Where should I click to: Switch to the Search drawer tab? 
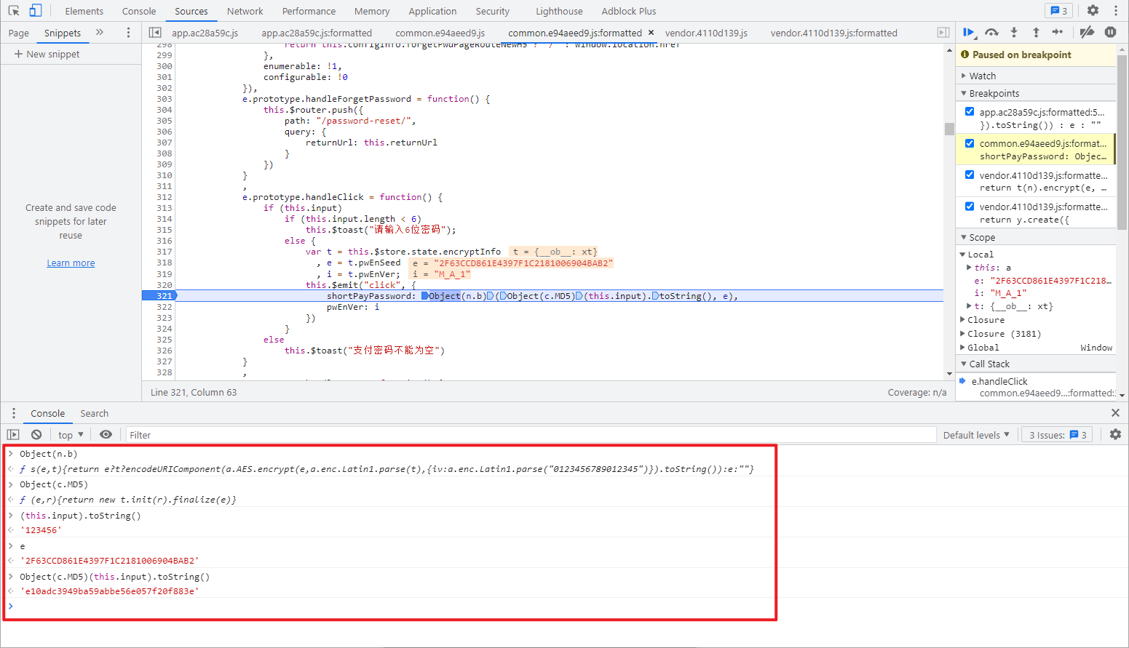pos(95,413)
